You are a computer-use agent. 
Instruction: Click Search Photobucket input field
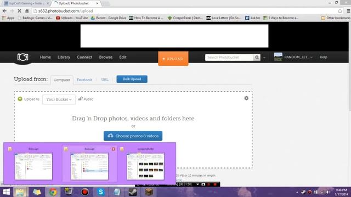(x=229, y=57)
